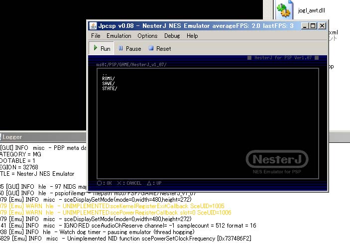Image resolution: width=350 pixels, height=249 pixels.
Task: Click the ms0:/PSP/GAME/NesterJ_v1_07/ path text
Action: pyautogui.click(x=131, y=65)
